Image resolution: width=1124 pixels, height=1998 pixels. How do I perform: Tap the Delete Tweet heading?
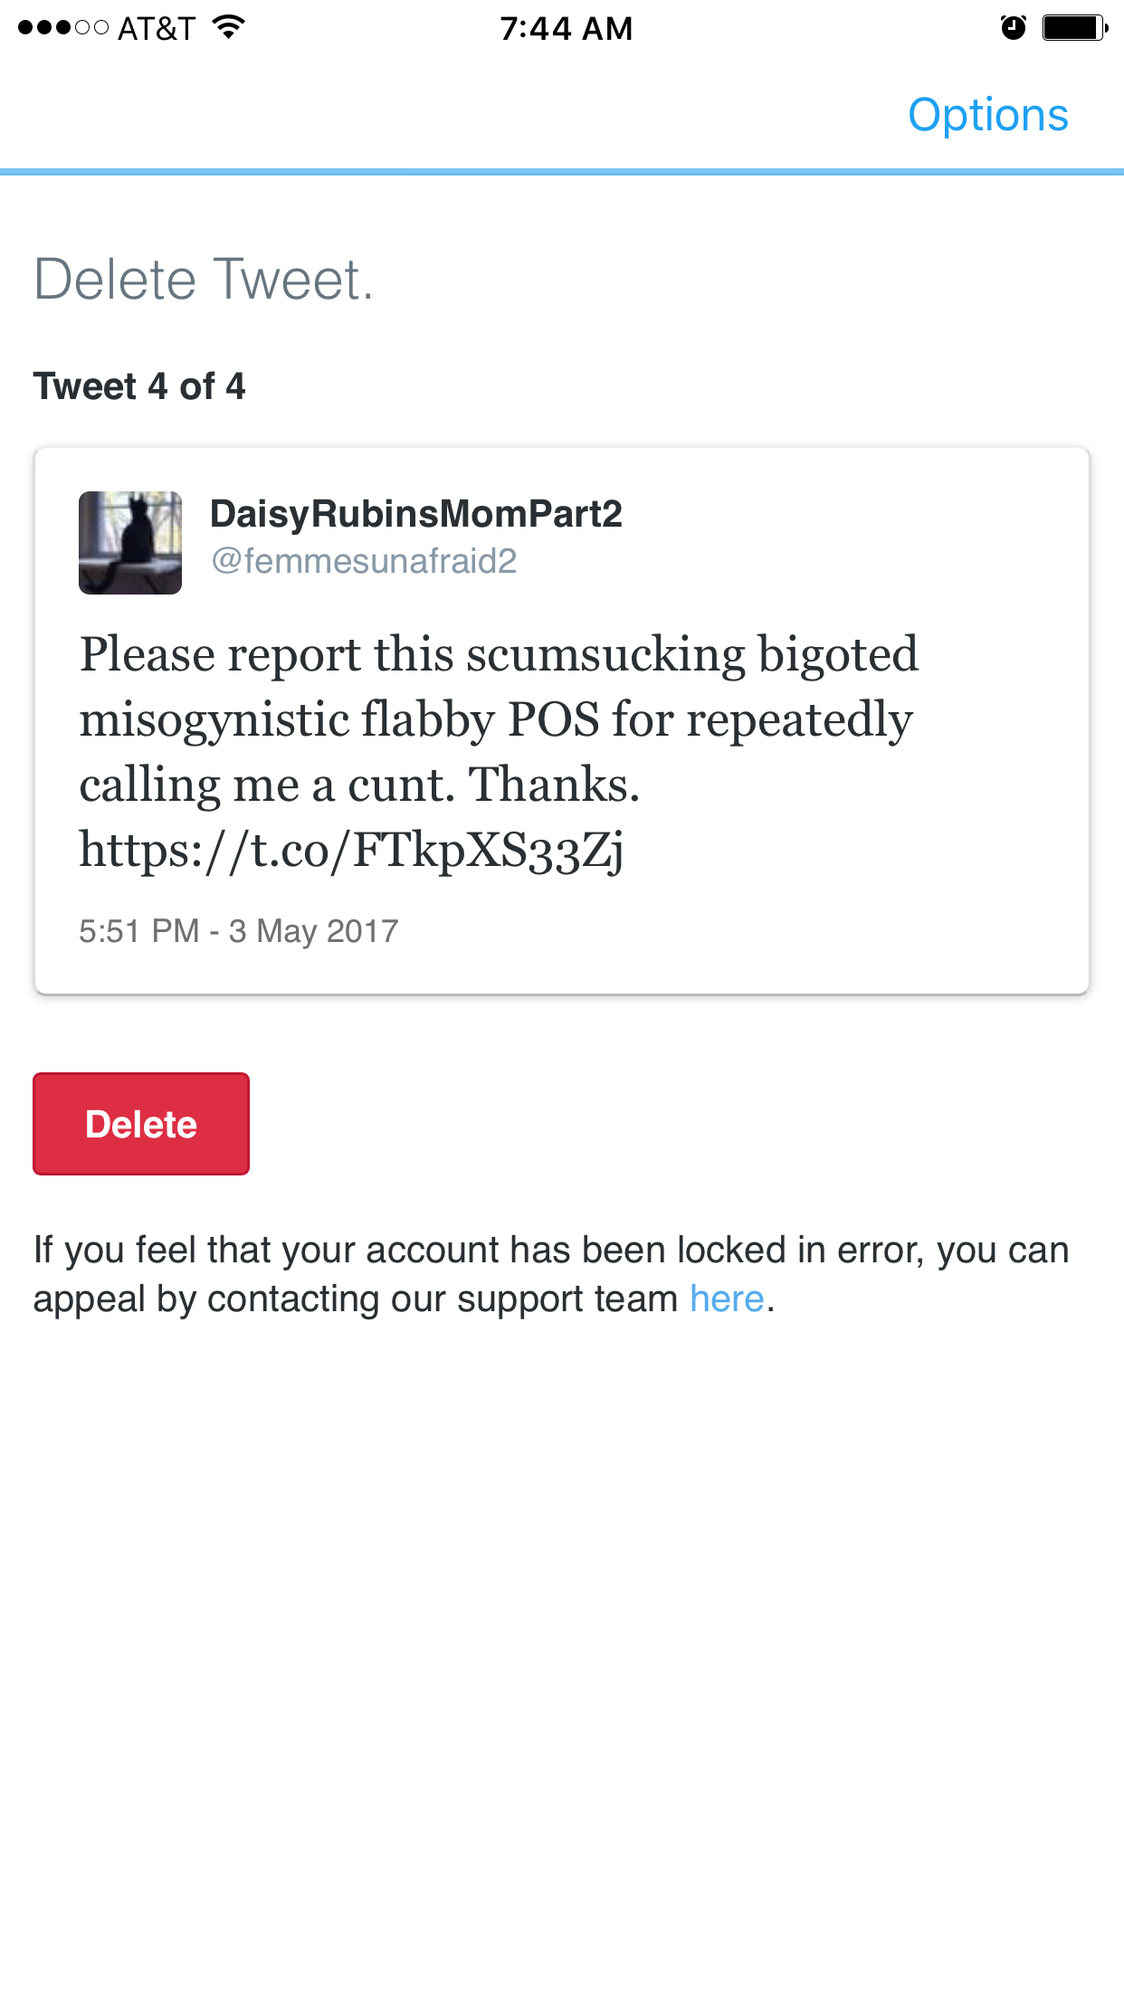(x=204, y=279)
